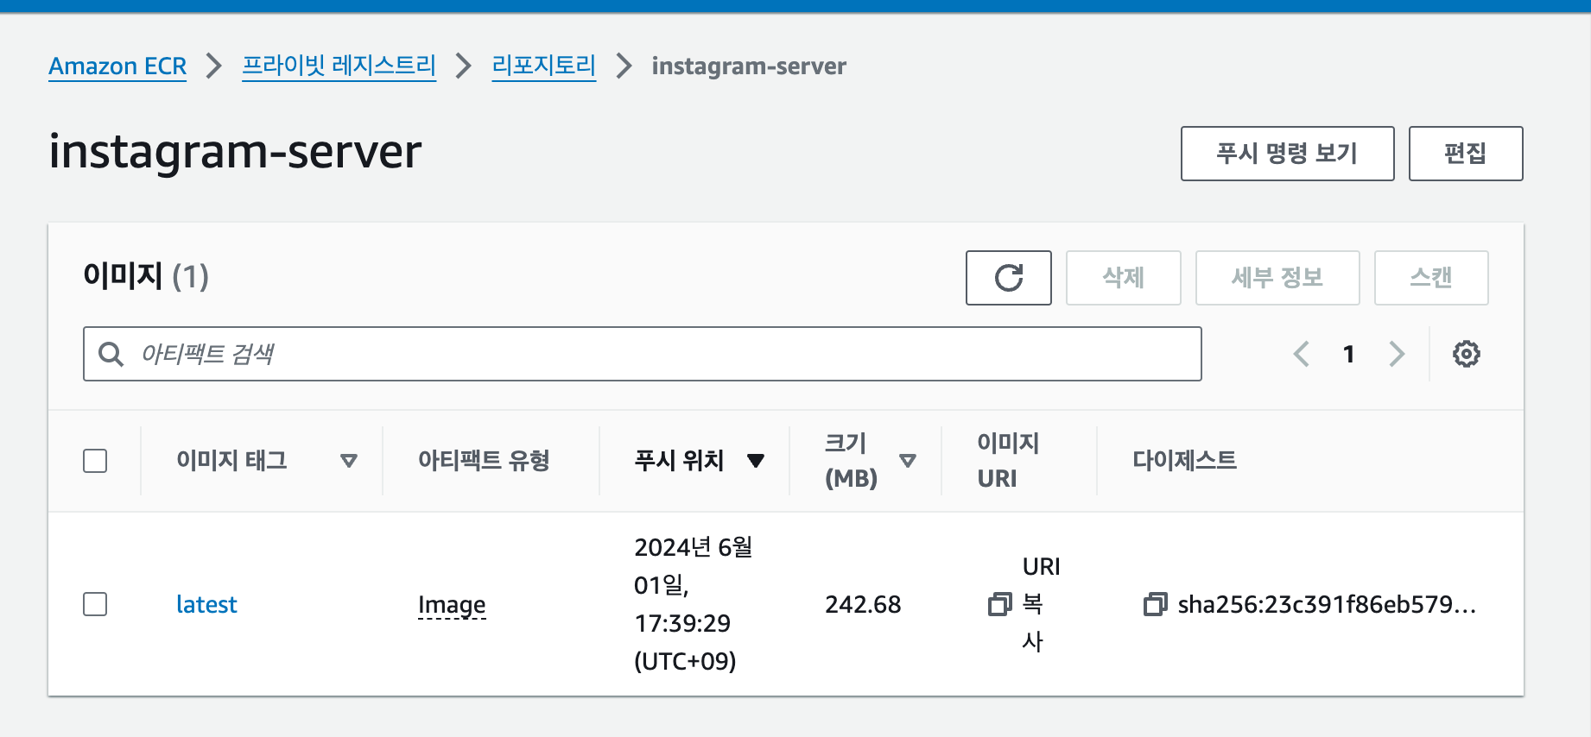1591x737 pixels.
Task: Open the latest image tag link
Action: click(x=206, y=604)
